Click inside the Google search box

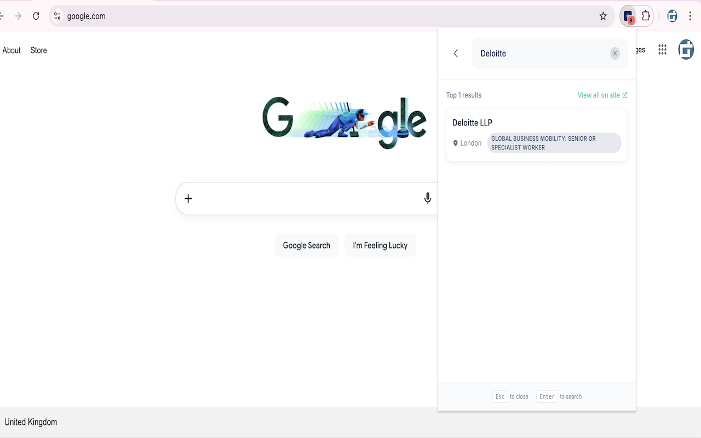coord(307,198)
